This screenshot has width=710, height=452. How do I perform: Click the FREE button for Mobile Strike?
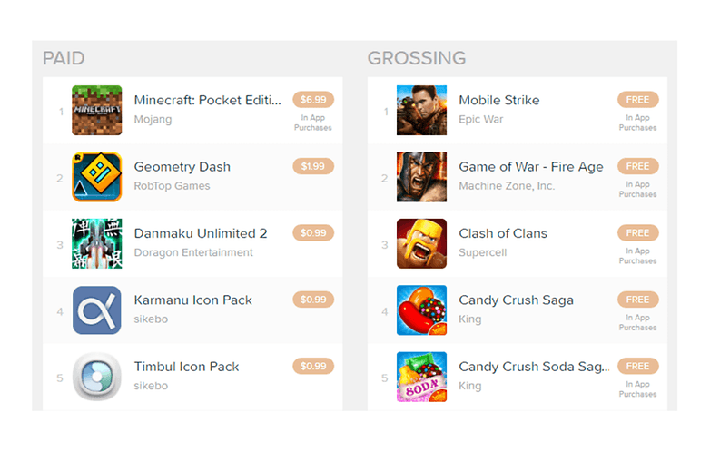click(x=638, y=100)
